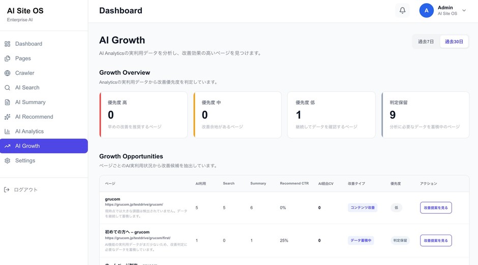Click the logout arrow icon
This screenshot has width=478, height=265.
7,190
